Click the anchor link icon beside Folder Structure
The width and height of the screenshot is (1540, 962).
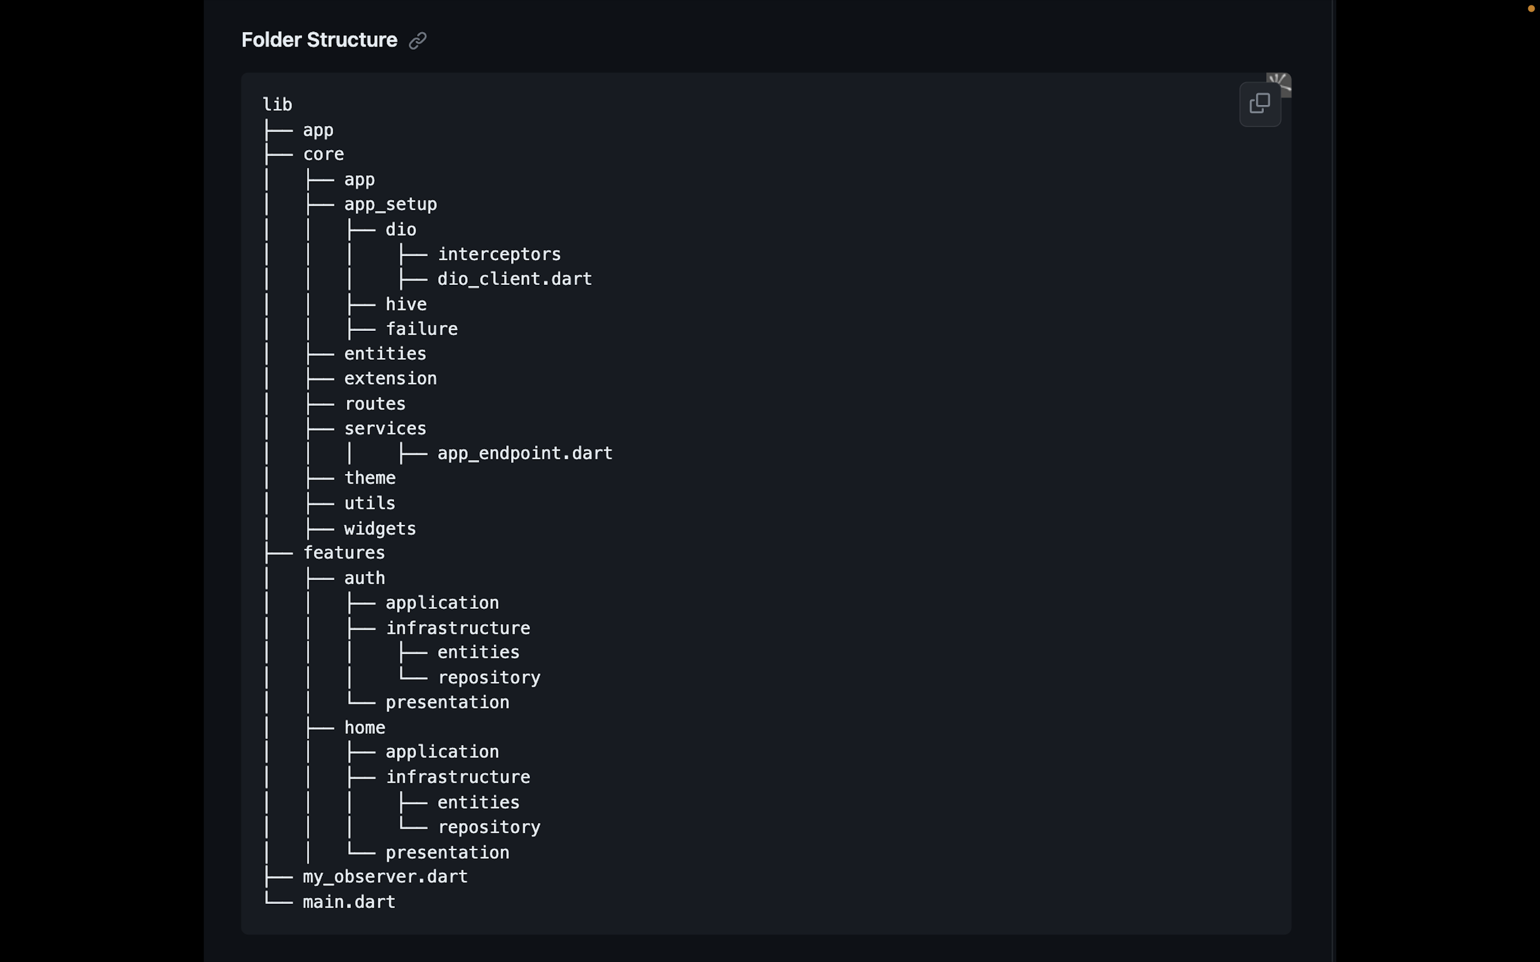[x=417, y=40]
